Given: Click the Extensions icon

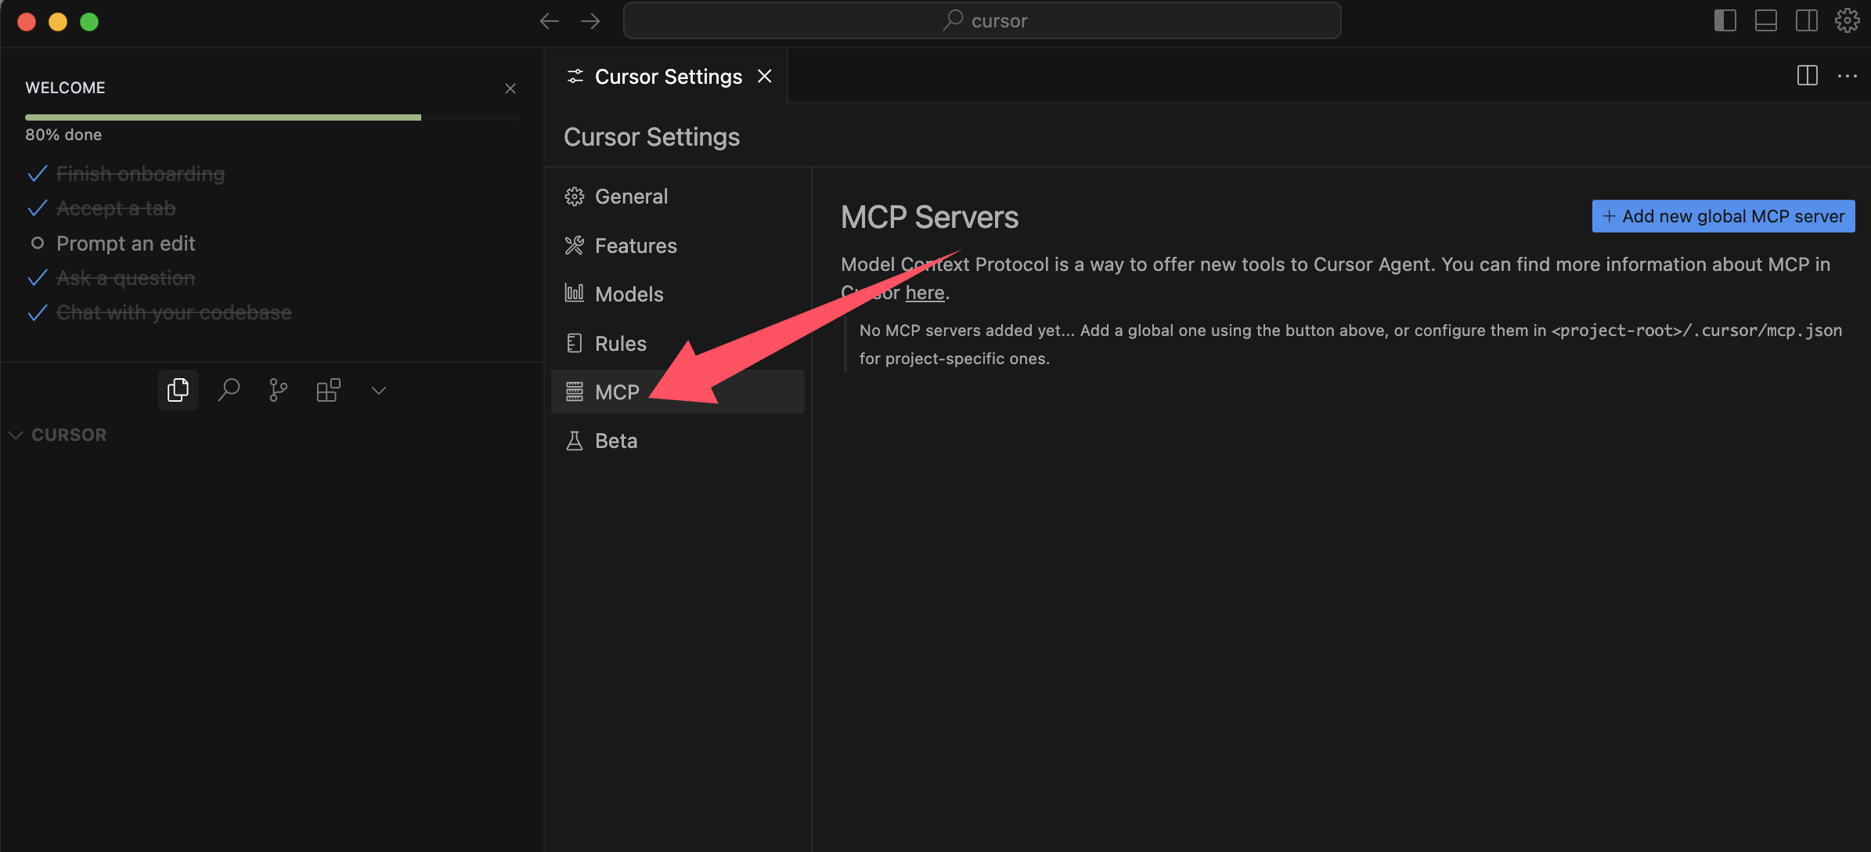Looking at the screenshot, I should [328, 389].
